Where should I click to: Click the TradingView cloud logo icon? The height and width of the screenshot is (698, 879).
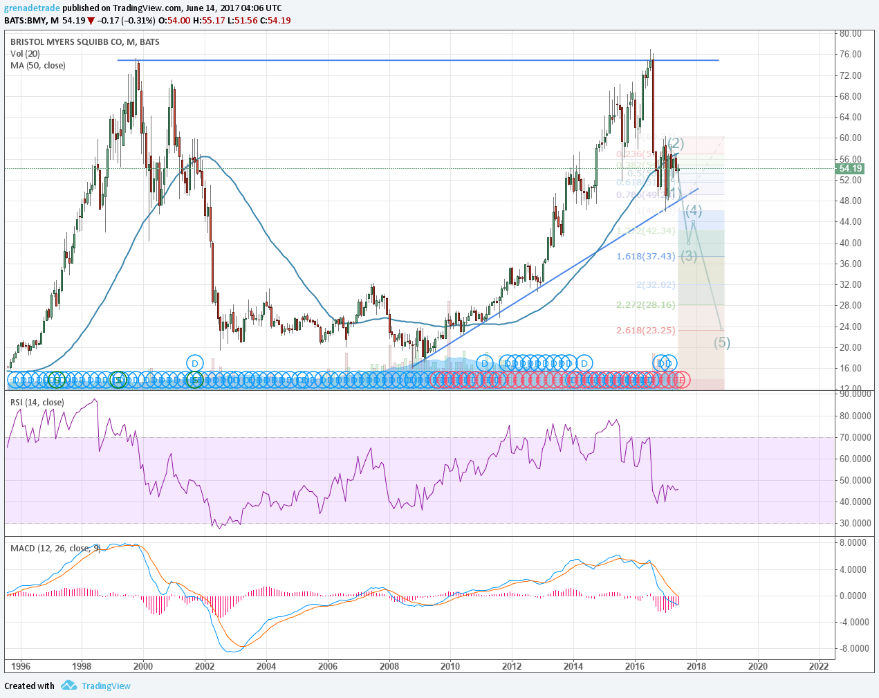[68, 686]
